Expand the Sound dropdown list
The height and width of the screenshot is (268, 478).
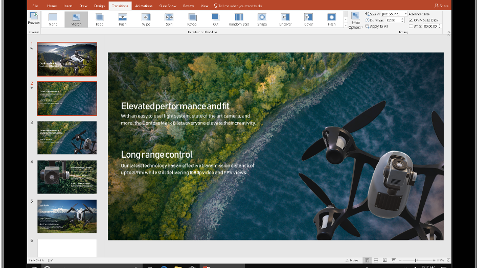[x=405, y=14]
